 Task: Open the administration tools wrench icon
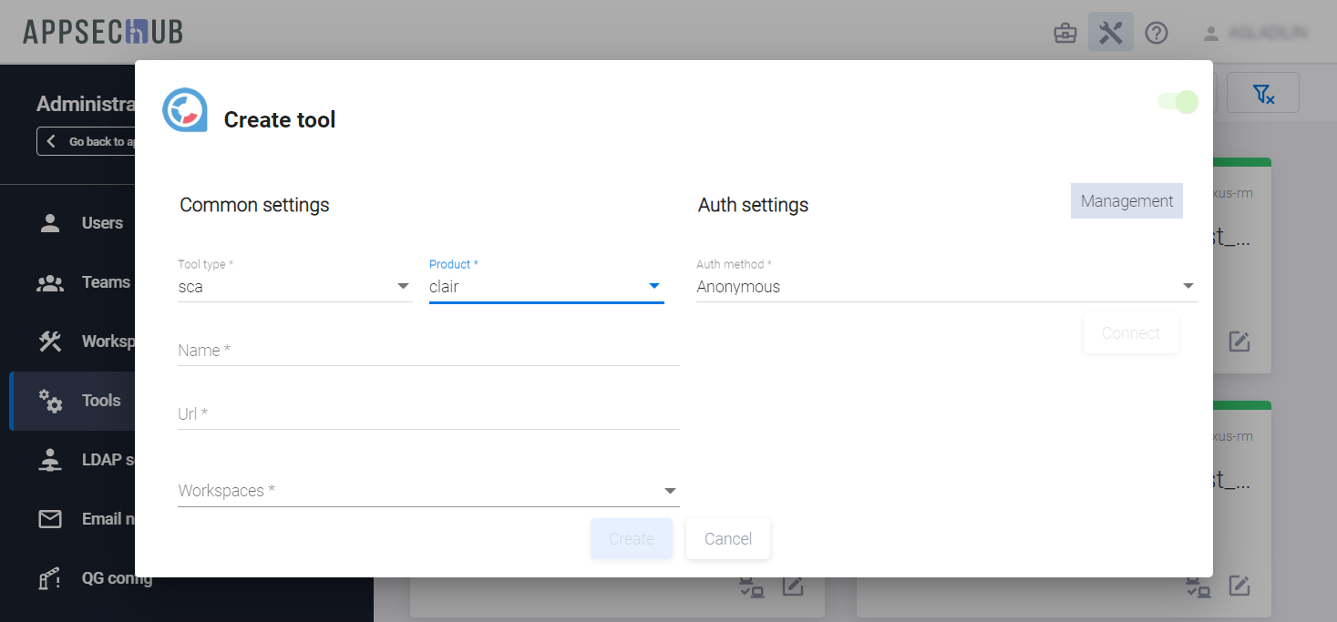pyautogui.click(x=1110, y=33)
